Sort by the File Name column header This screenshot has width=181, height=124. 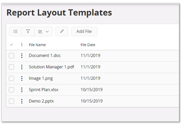(x=37, y=45)
